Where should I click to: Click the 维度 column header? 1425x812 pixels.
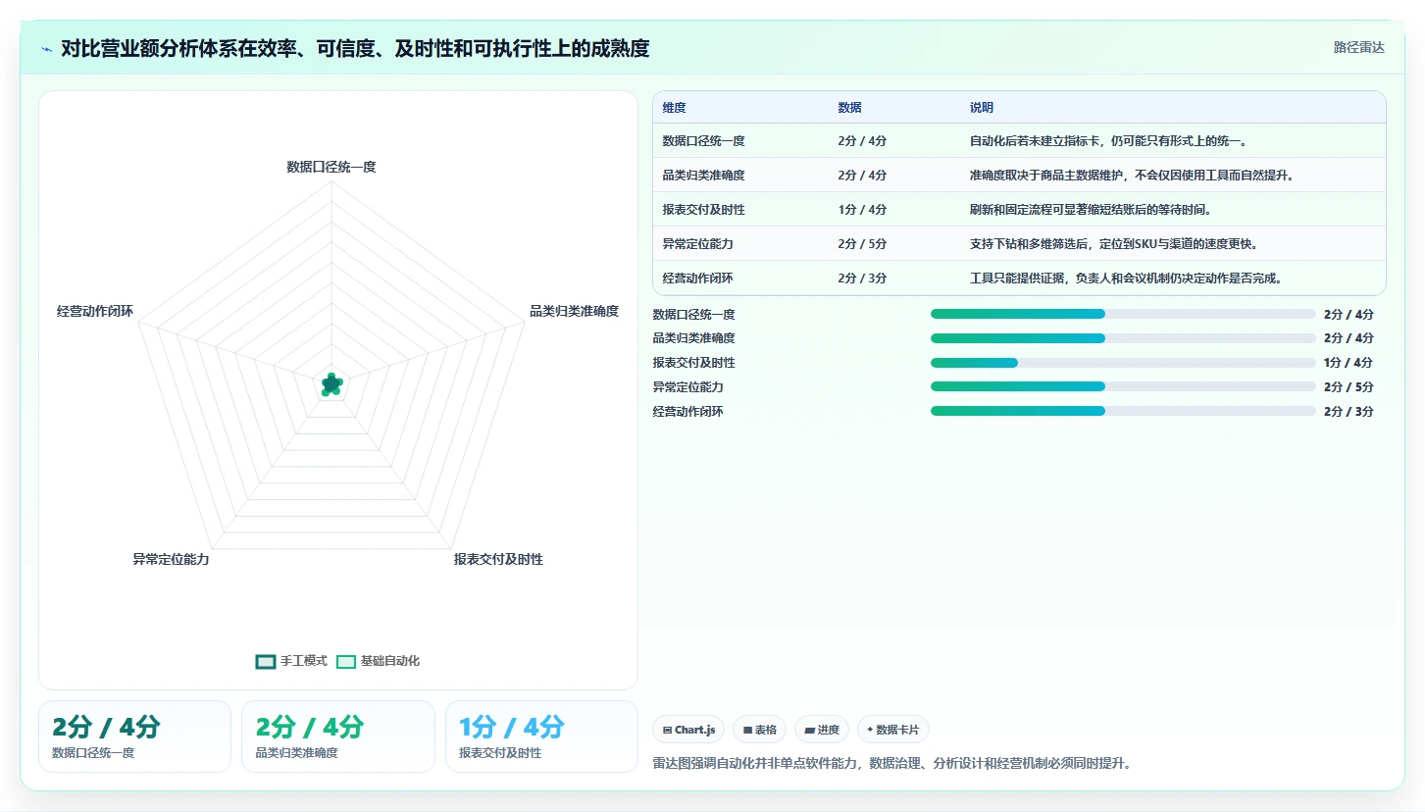pyautogui.click(x=674, y=108)
